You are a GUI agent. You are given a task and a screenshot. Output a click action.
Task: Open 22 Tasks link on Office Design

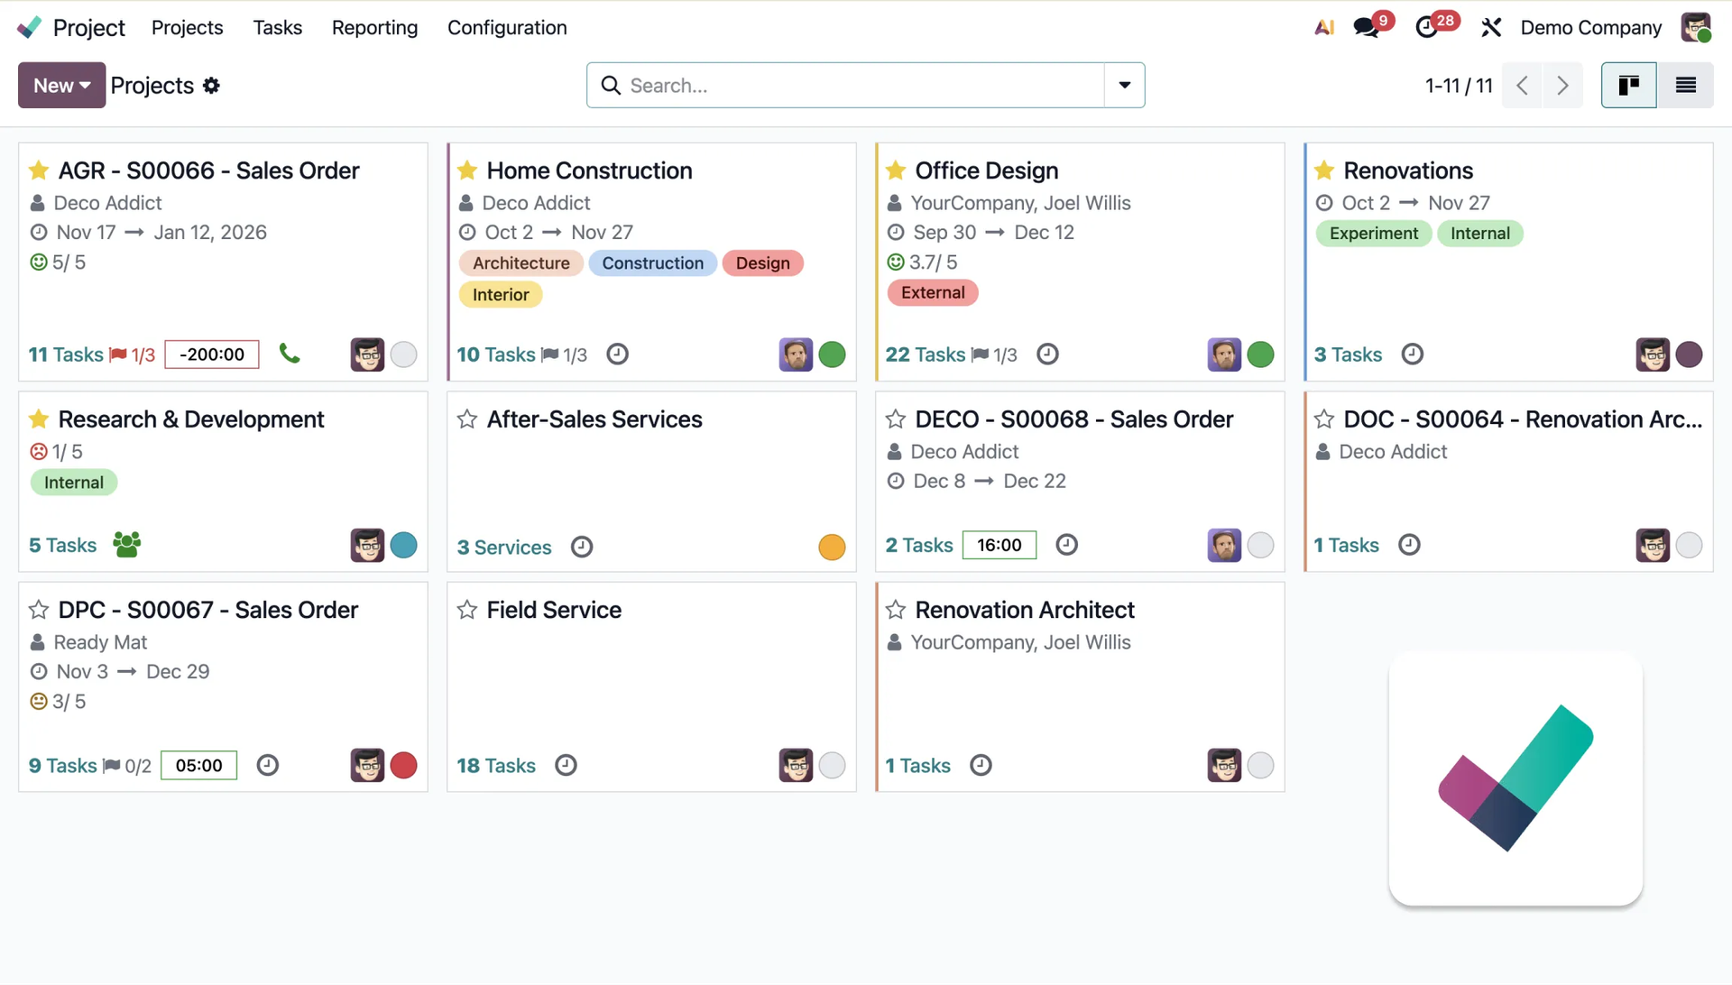click(x=926, y=354)
